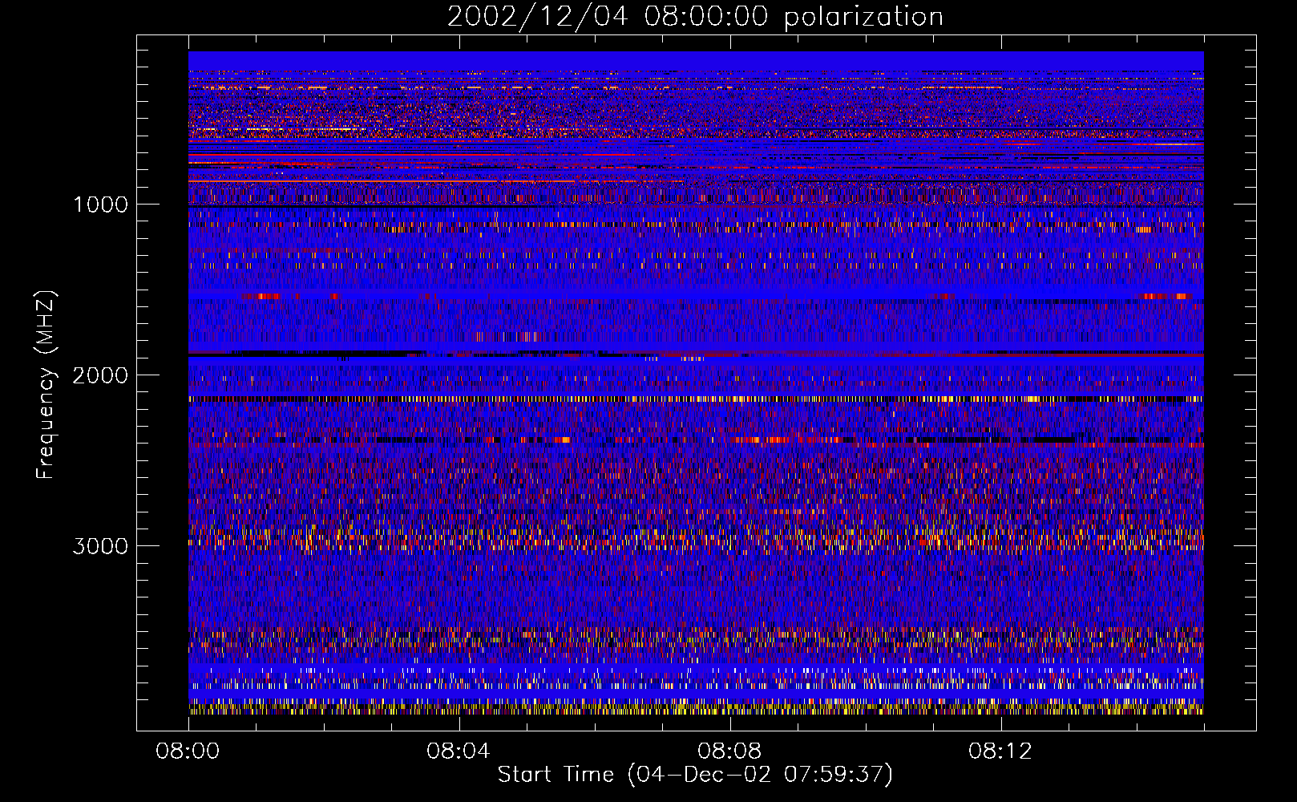Click the plot title "2002/12/04 08:00:00 polarization"
The height and width of the screenshot is (802, 1297).
[695, 16]
